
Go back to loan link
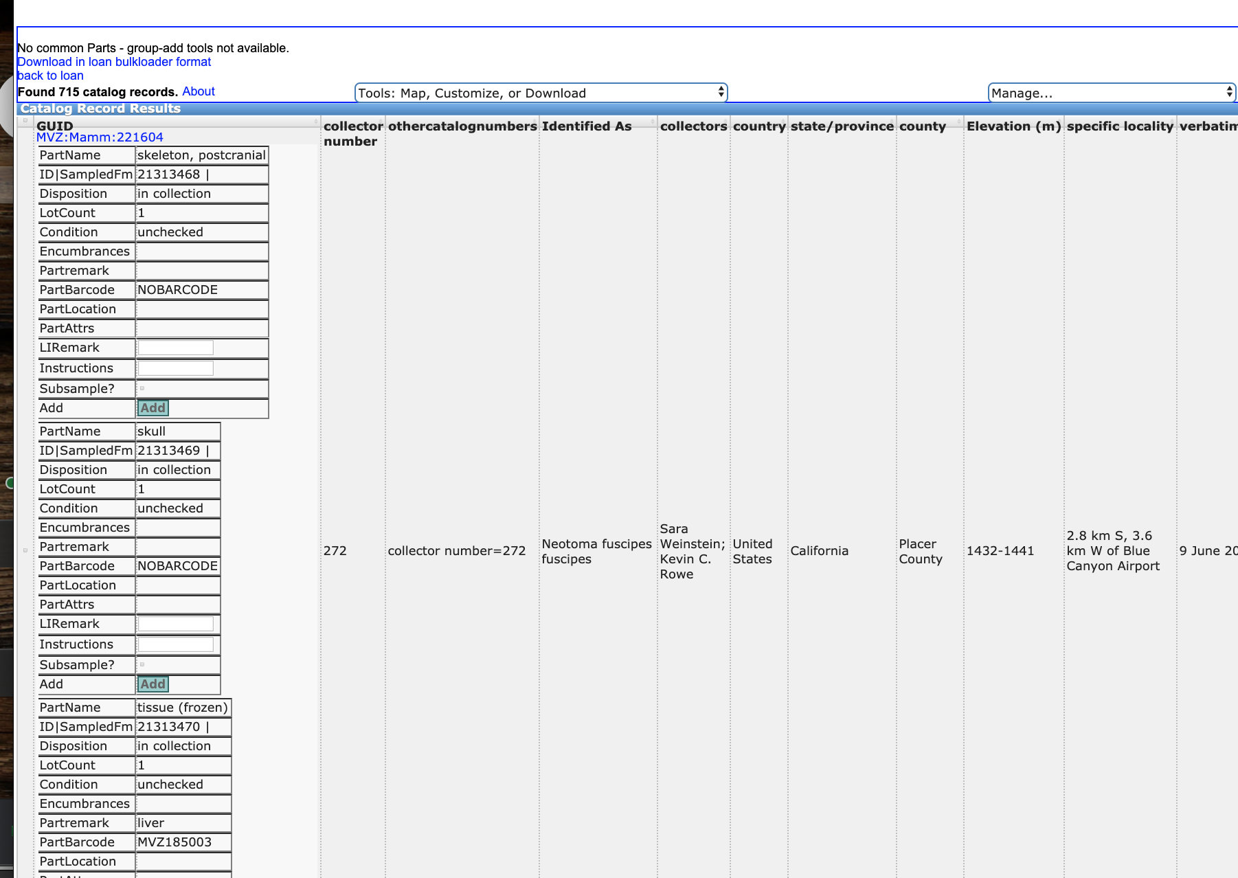click(50, 76)
